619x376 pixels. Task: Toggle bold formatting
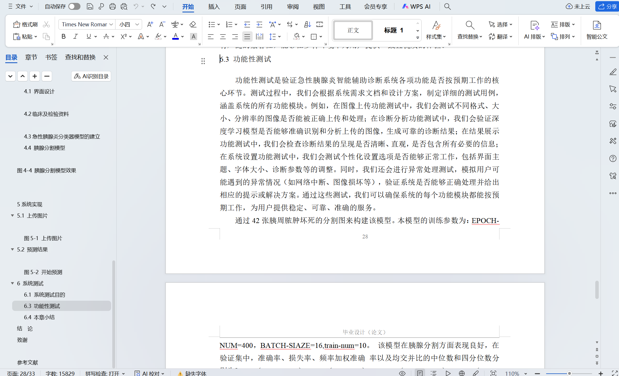[64, 36]
